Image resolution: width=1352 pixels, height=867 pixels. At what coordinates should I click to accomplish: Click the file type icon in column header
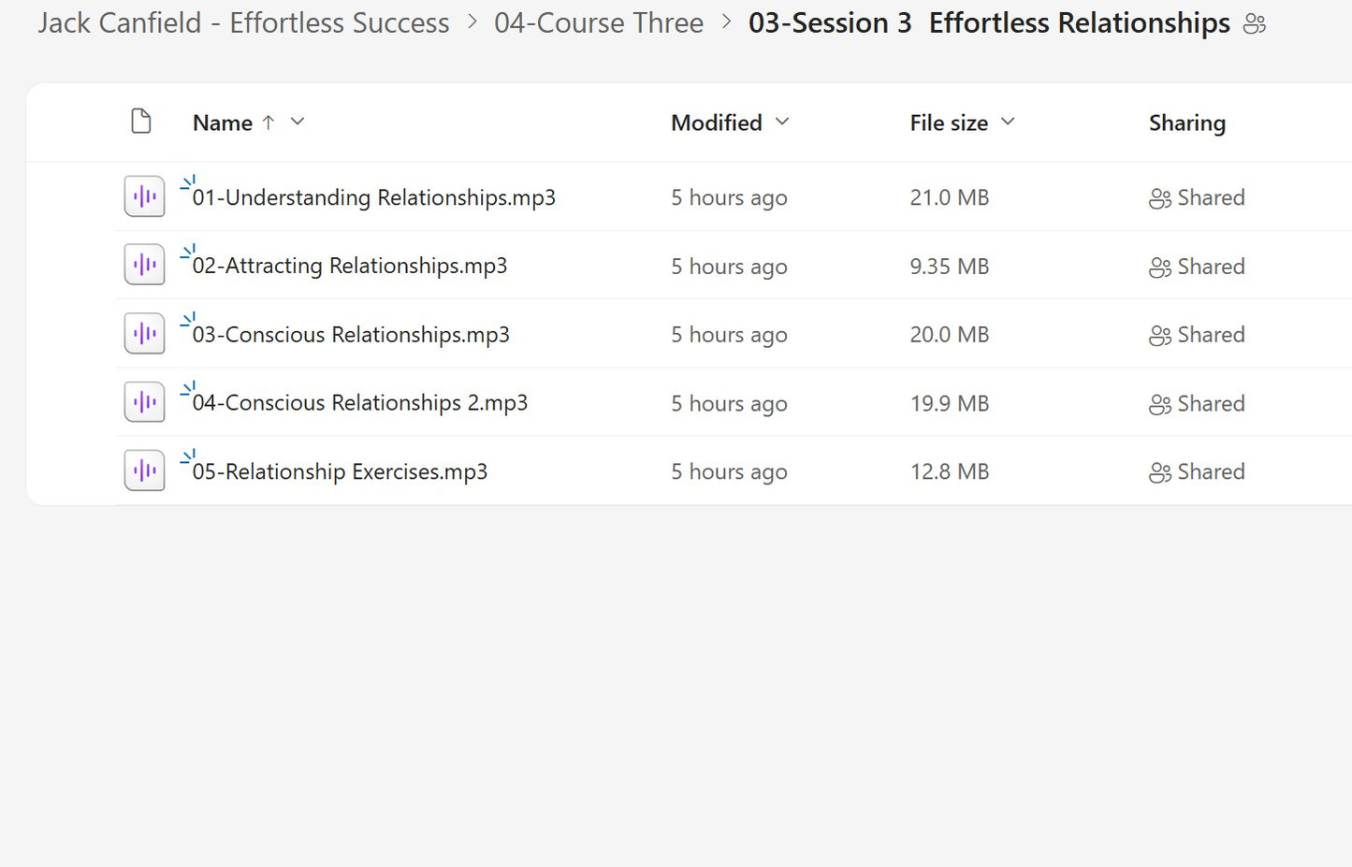(141, 122)
